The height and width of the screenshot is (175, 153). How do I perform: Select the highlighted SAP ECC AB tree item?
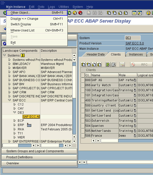pos(31,117)
